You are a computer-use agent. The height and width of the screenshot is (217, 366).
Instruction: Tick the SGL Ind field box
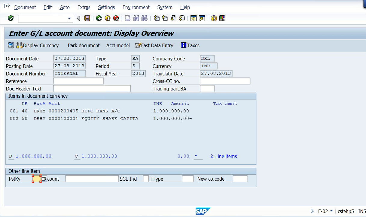tap(146, 179)
